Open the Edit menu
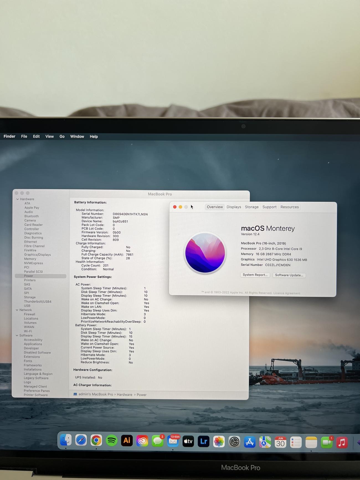 pyautogui.click(x=36, y=136)
